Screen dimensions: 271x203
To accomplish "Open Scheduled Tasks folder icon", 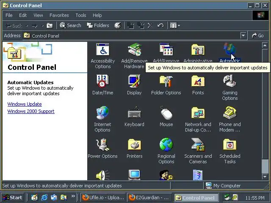I will pos(230,145).
